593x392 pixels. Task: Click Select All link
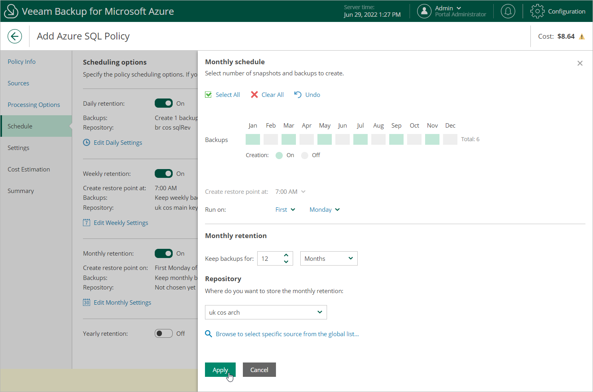[228, 95]
